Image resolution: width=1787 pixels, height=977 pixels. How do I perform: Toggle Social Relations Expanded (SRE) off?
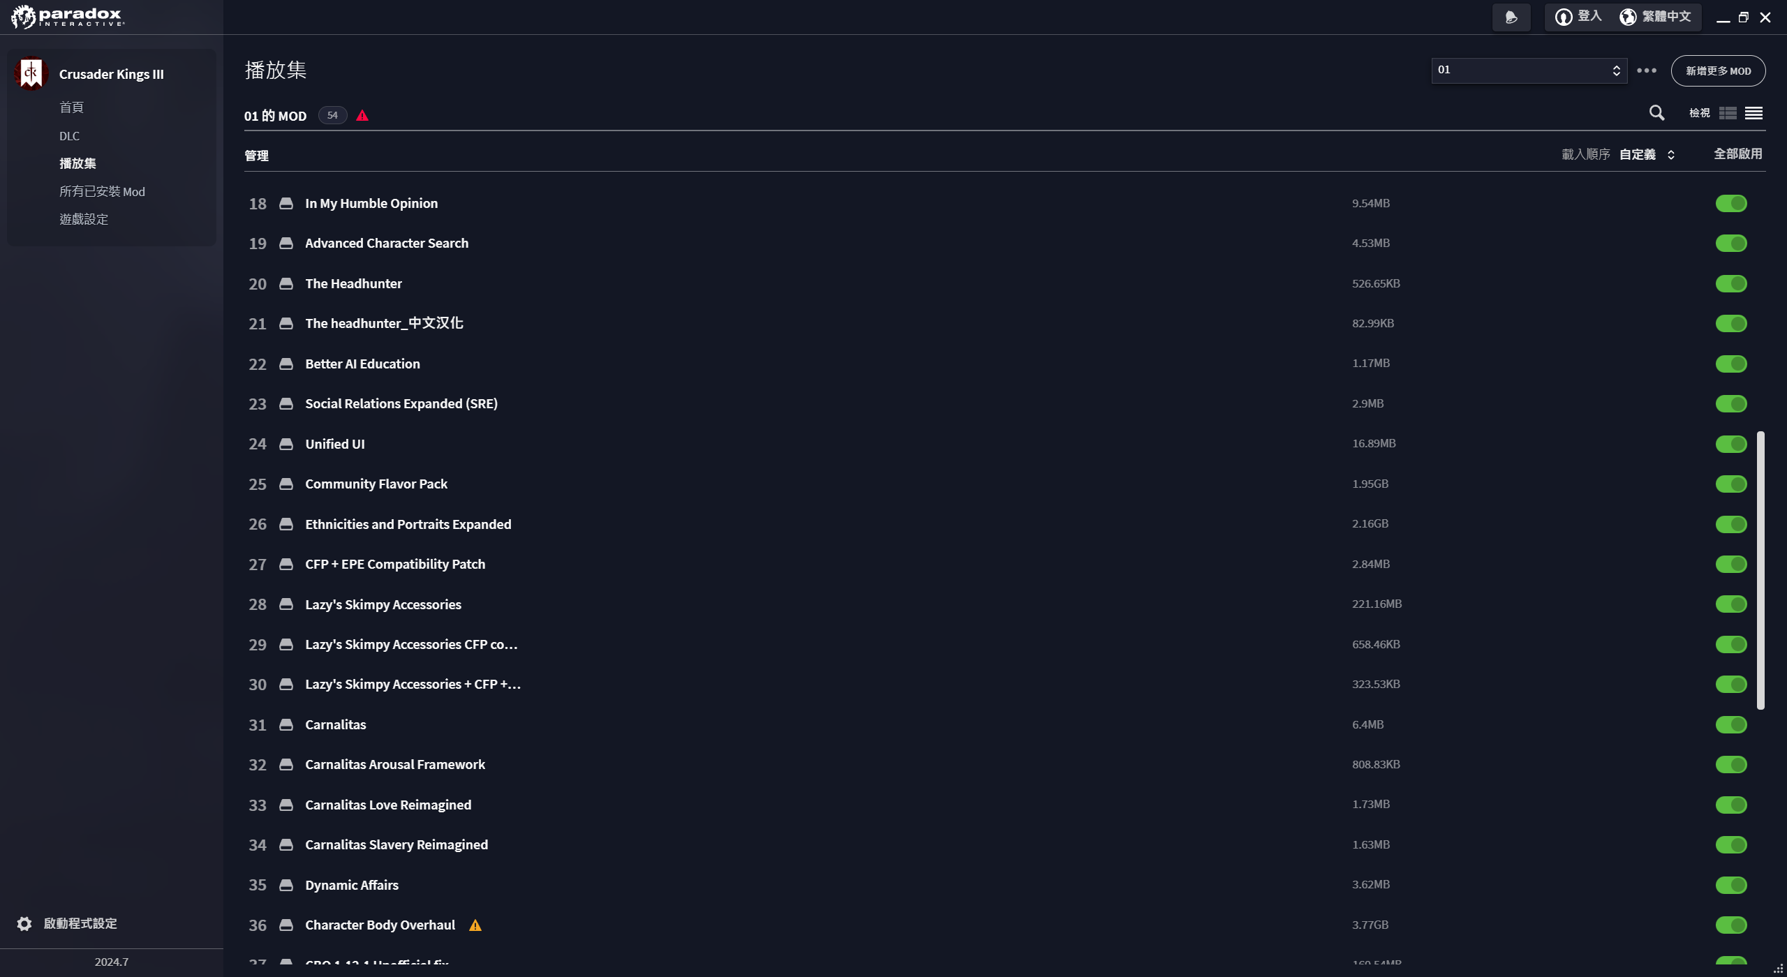1731,404
